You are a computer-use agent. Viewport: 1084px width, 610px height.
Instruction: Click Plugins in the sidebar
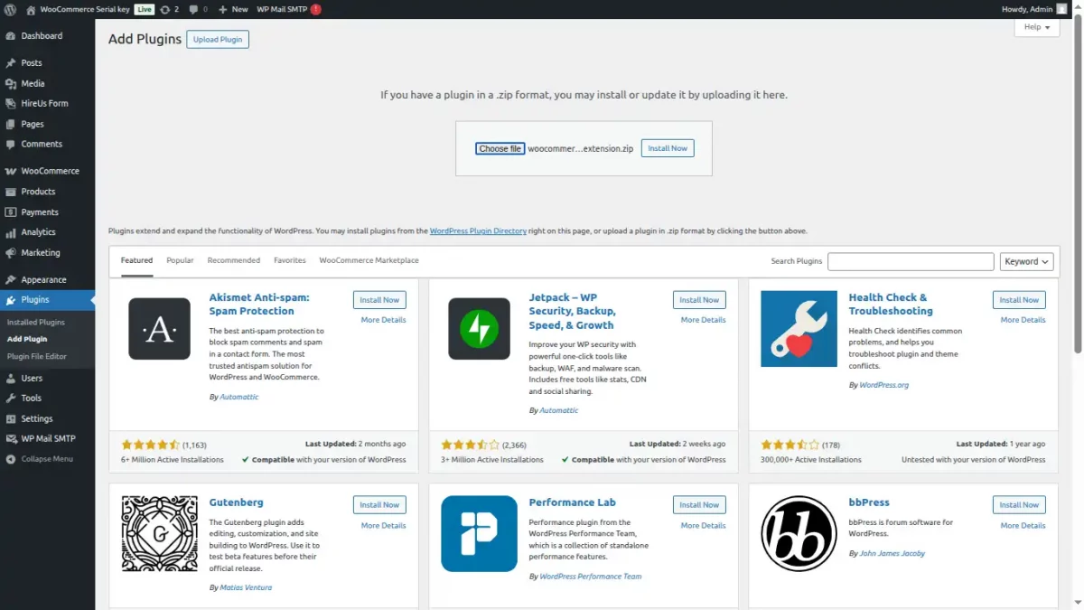[47, 300]
